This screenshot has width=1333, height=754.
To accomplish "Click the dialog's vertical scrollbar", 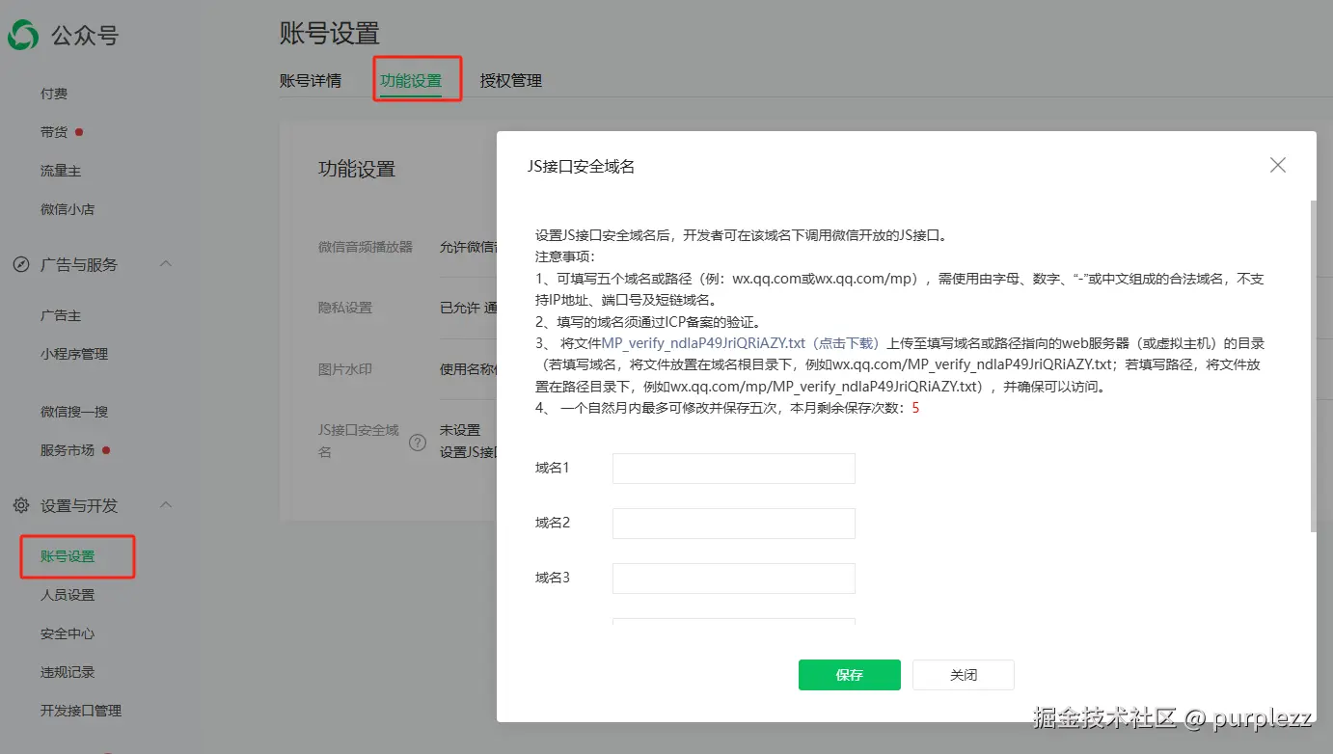I will [1313, 366].
